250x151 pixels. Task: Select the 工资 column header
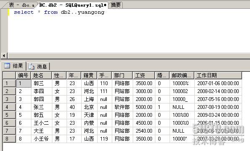coord(144,75)
